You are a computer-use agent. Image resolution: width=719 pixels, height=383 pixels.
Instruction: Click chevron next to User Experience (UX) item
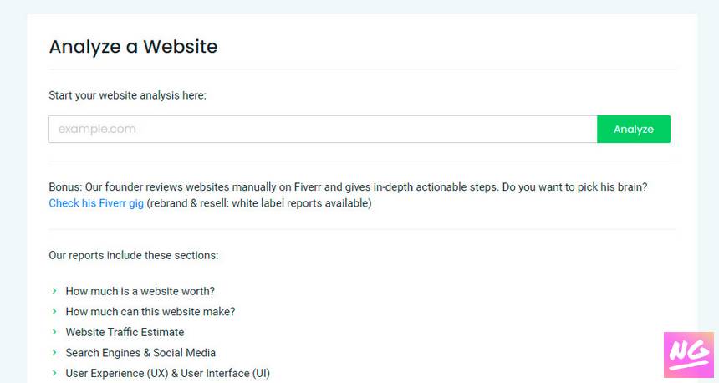pos(54,373)
